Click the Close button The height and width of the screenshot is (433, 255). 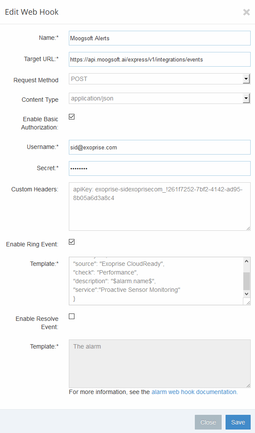208,422
